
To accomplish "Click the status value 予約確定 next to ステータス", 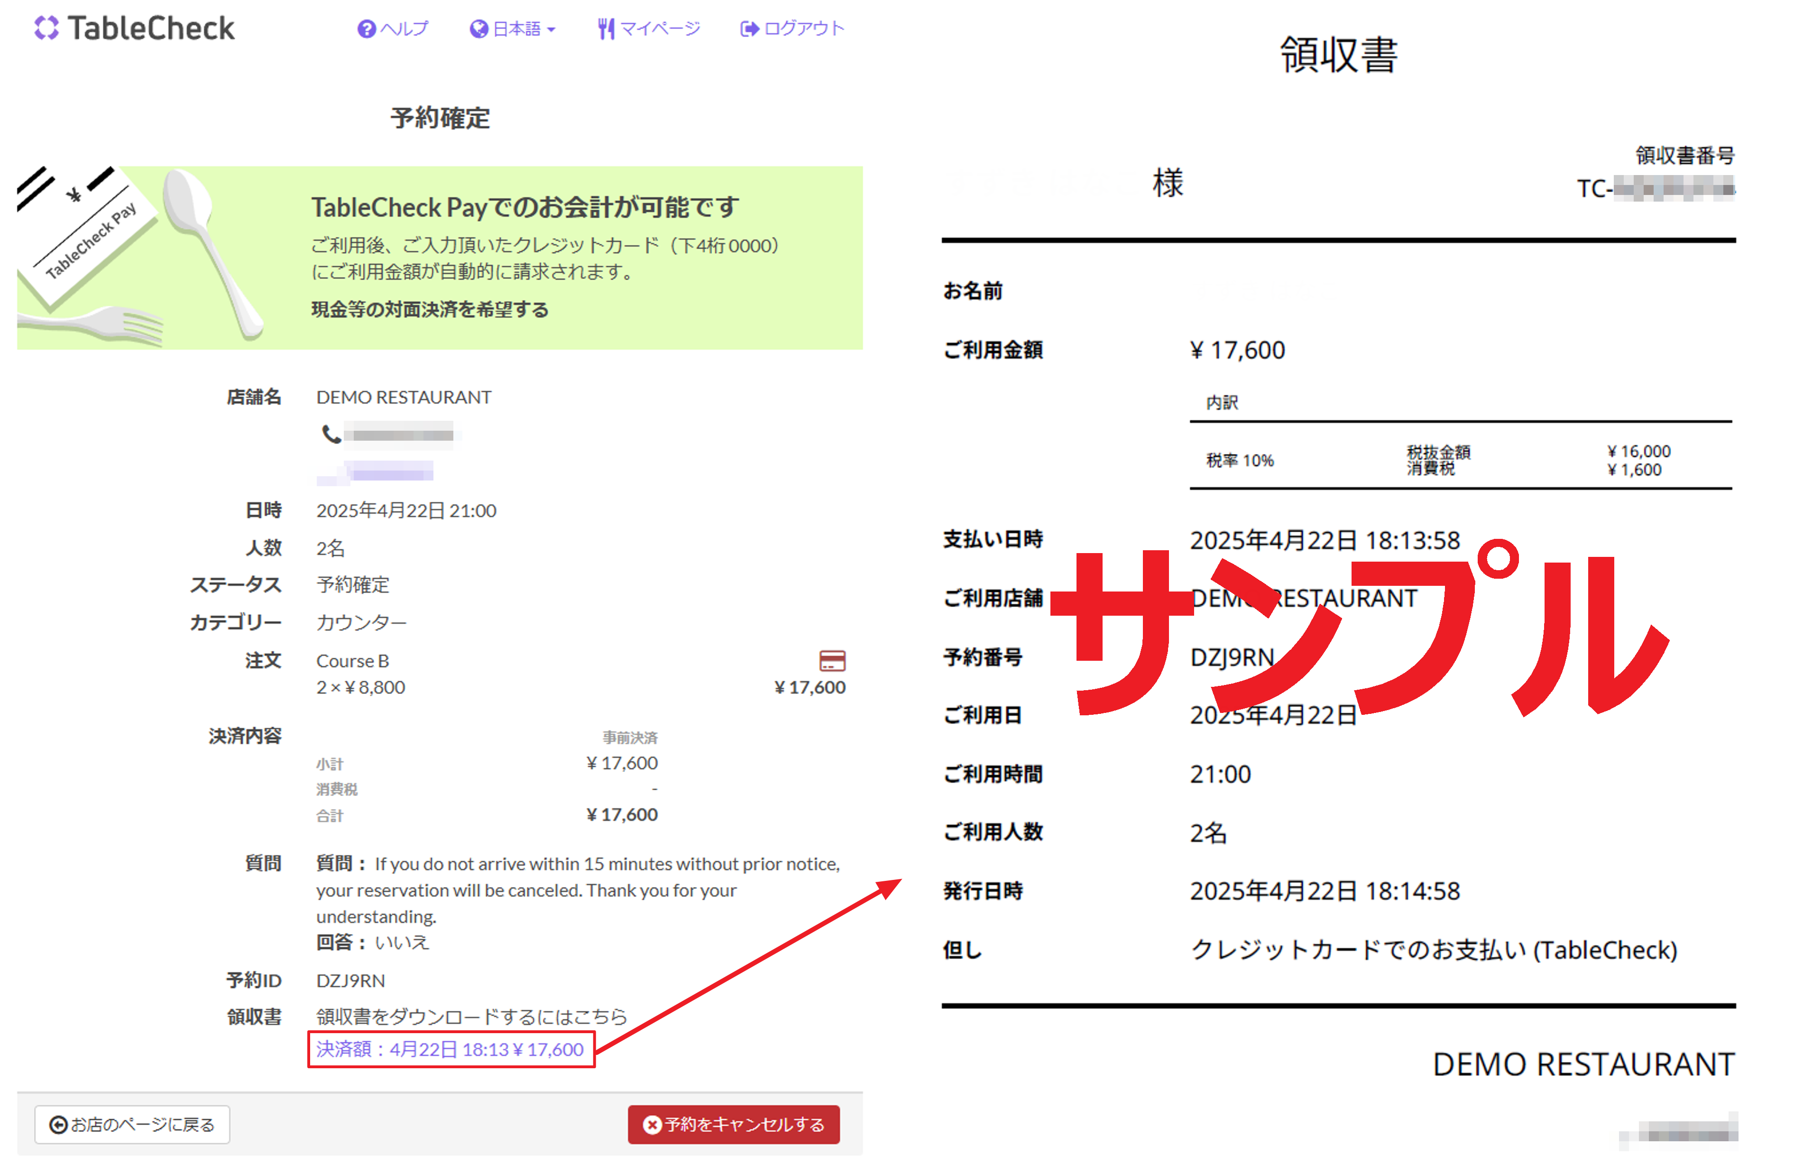I will [353, 584].
